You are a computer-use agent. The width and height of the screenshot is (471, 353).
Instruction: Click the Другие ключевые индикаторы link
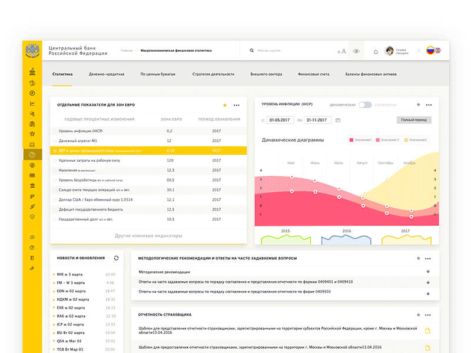tap(148, 235)
